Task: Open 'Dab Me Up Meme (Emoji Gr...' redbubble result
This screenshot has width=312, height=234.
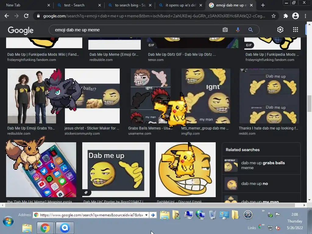Action: coord(114,54)
